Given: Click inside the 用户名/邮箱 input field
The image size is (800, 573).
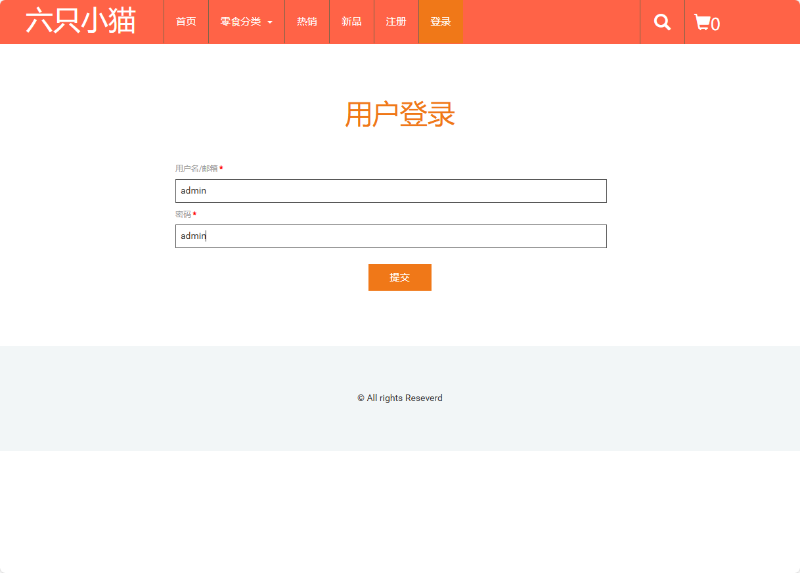Looking at the screenshot, I should (x=391, y=190).
